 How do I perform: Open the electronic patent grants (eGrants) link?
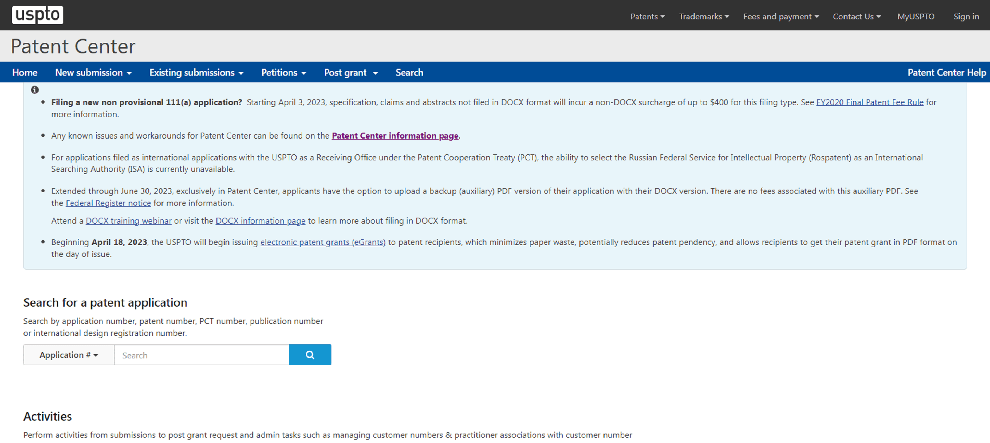323,242
